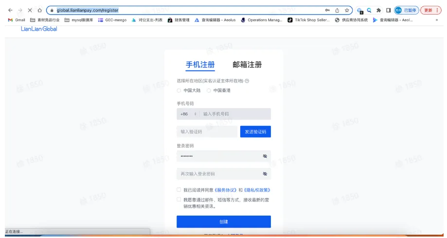
Task: Open the Gmail bookmark
Action: [17, 20]
